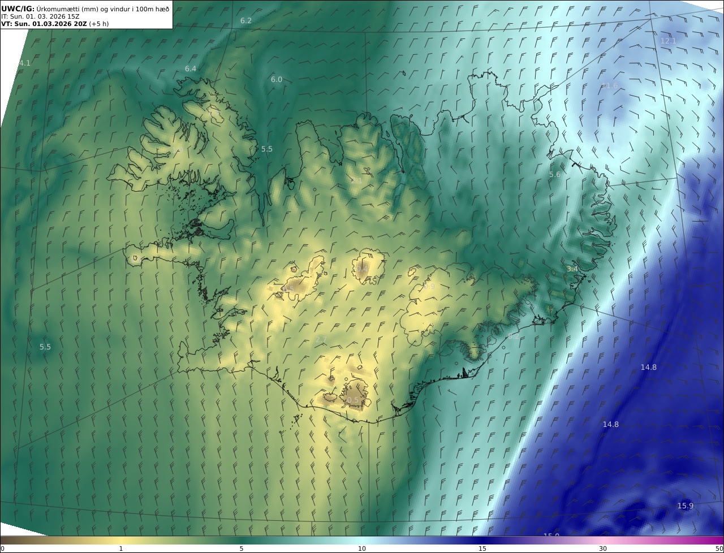Viewport: 724px width, 553px height.
Task: Click the 11.6 precipitation value label
Action: click(610, 85)
